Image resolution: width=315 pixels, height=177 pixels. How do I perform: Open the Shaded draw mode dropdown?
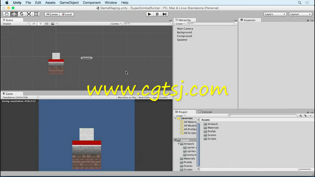pos(15,24)
